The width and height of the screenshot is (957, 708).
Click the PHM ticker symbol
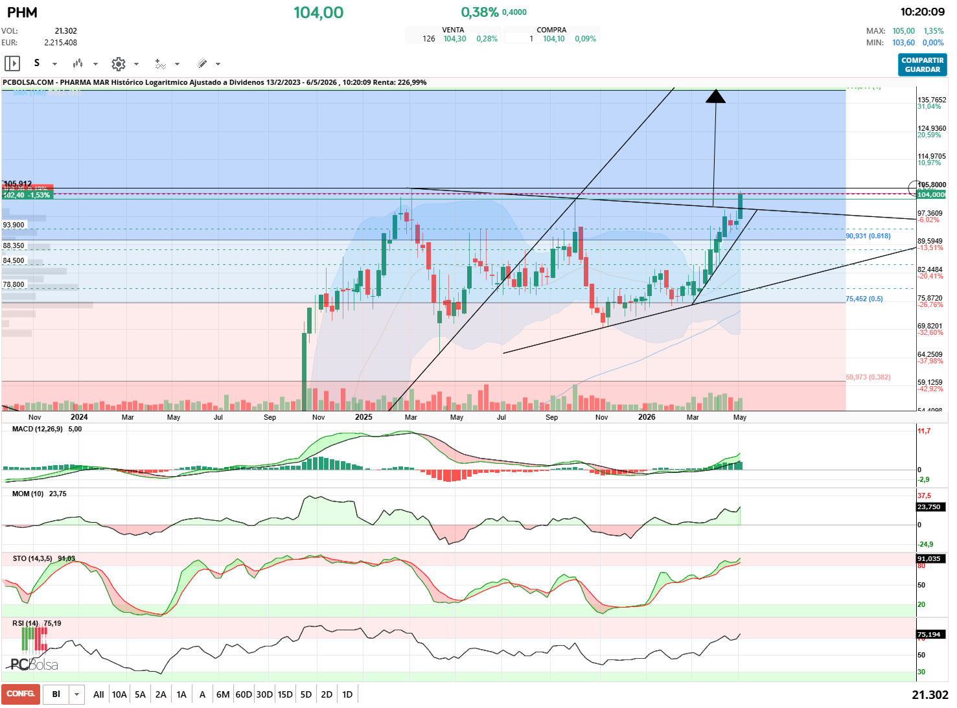(x=22, y=12)
